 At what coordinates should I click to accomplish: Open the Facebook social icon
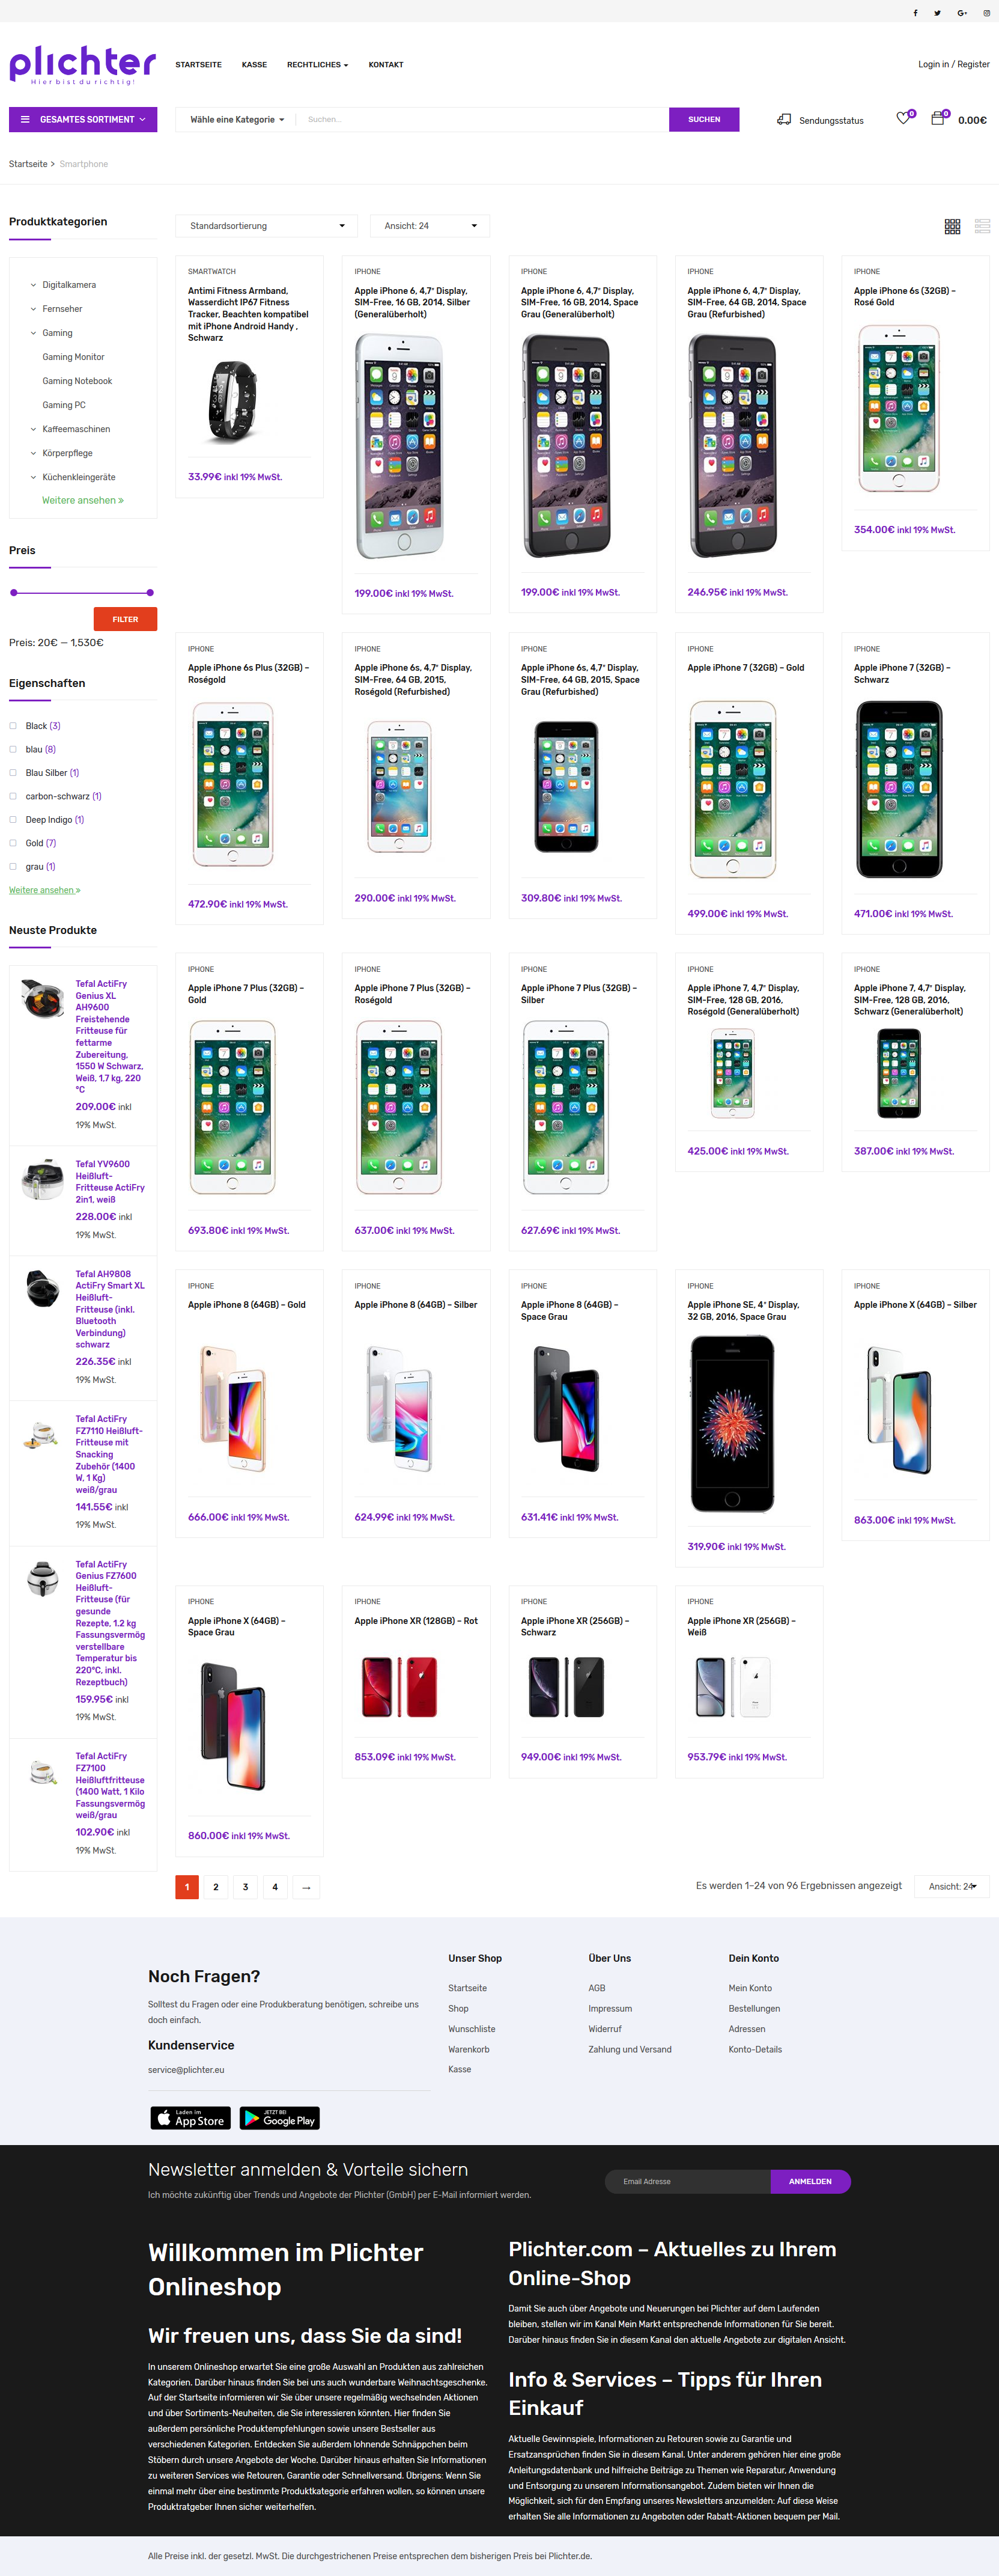(x=915, y=13)
